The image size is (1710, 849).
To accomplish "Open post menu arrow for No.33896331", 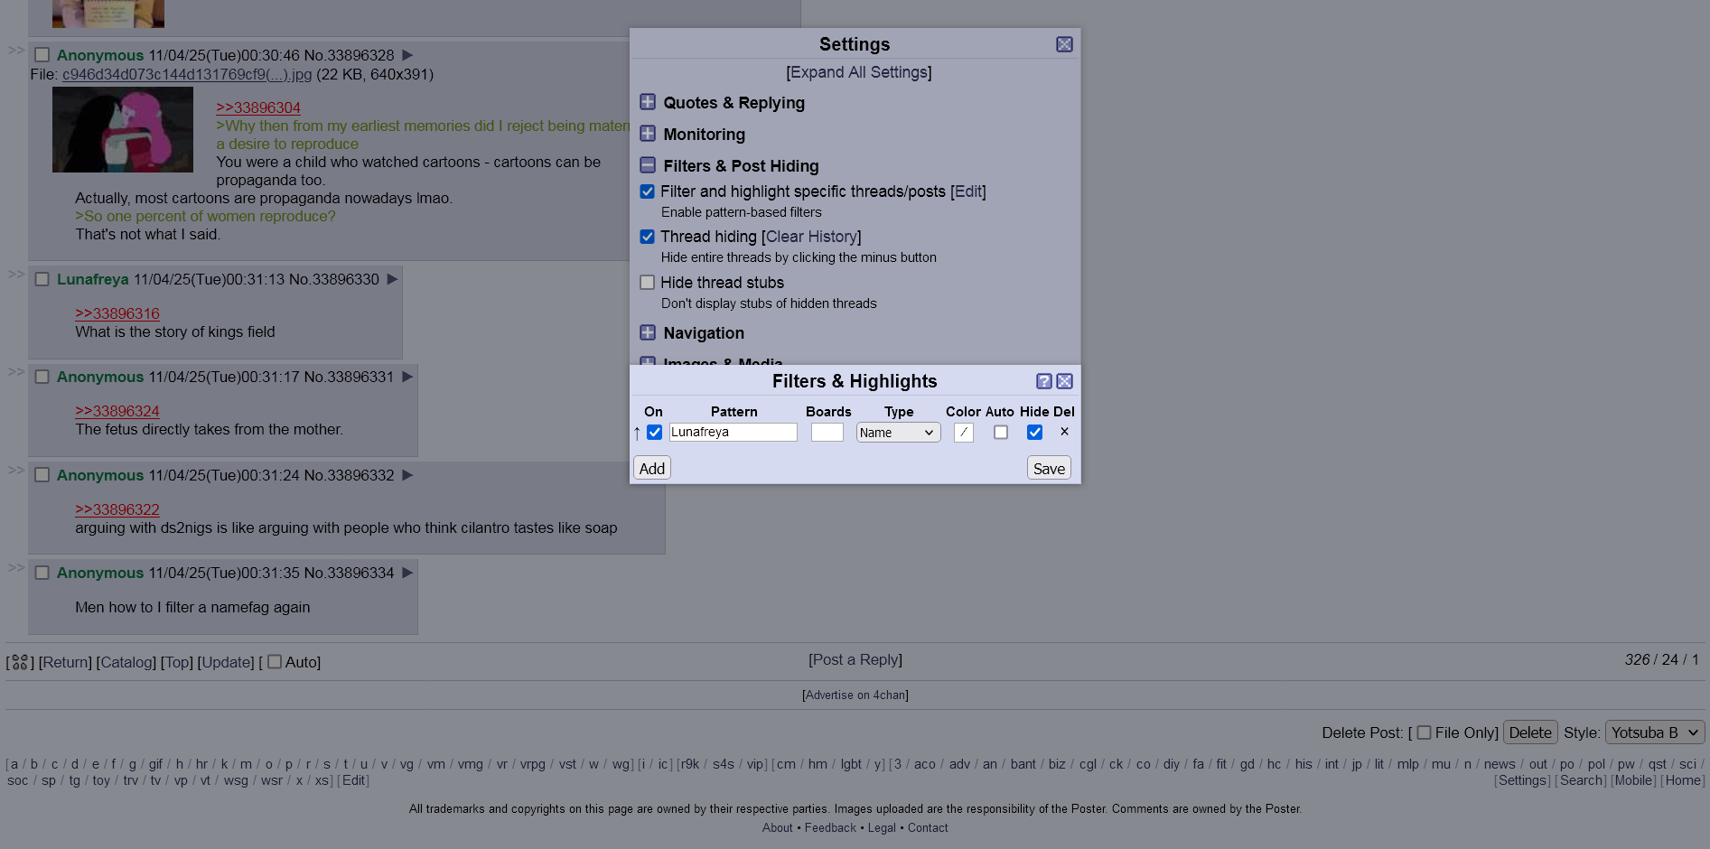I will tap(407, 377).
